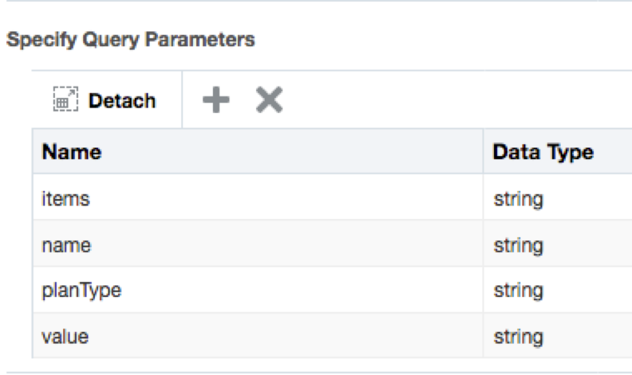Click the Data Type column header
Viewport: 632px width, 375px height.
(543, 152)
